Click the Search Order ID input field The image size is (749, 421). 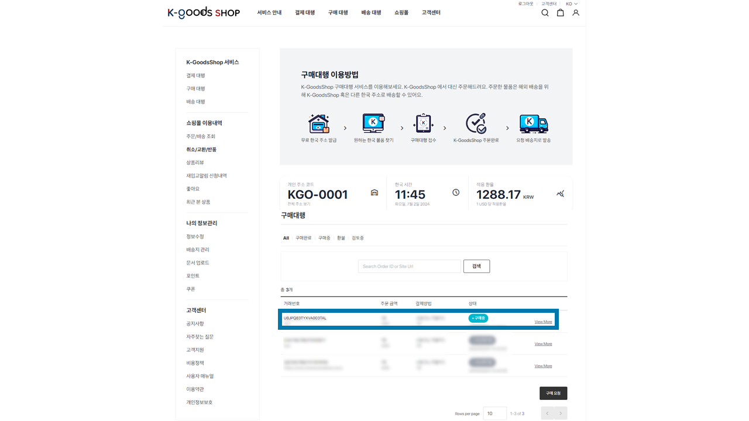coord(409,266)
